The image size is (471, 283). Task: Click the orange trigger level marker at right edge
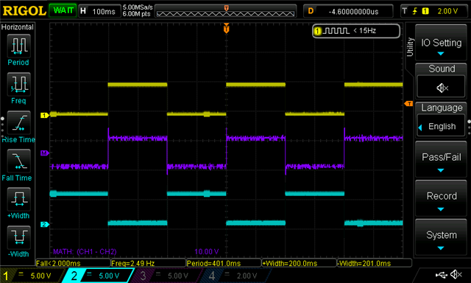pos(408,104)
